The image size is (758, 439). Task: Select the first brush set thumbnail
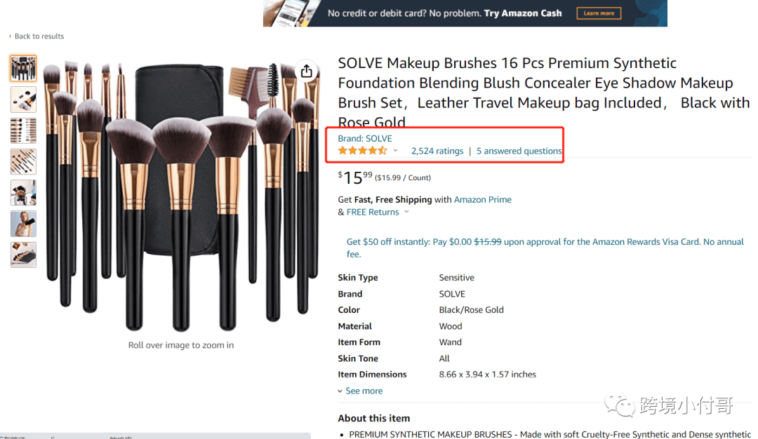click(23, 68)
